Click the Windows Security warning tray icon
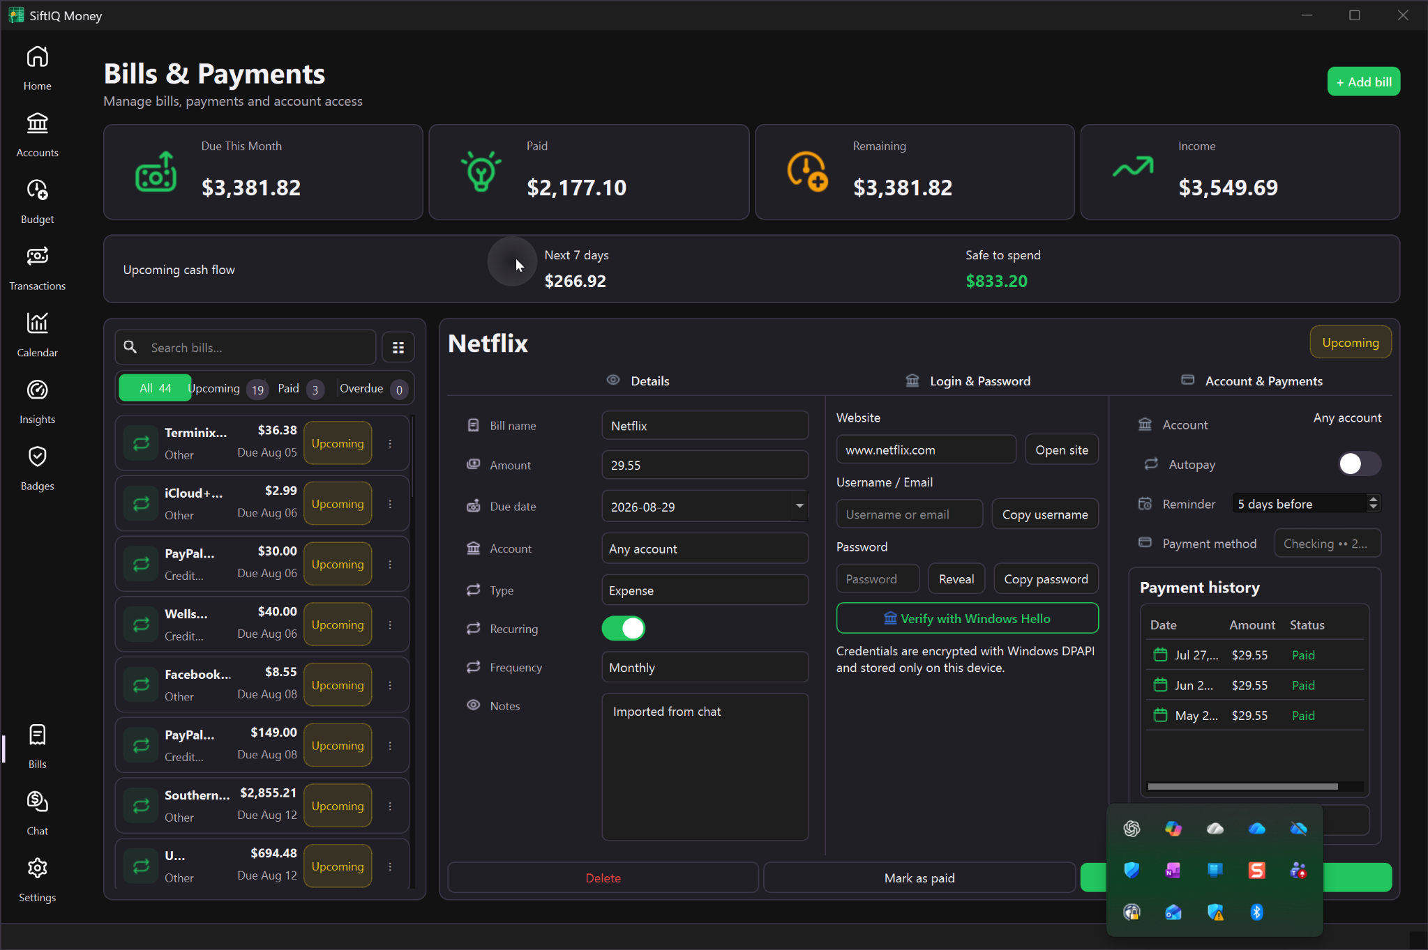 (1215, 912)
